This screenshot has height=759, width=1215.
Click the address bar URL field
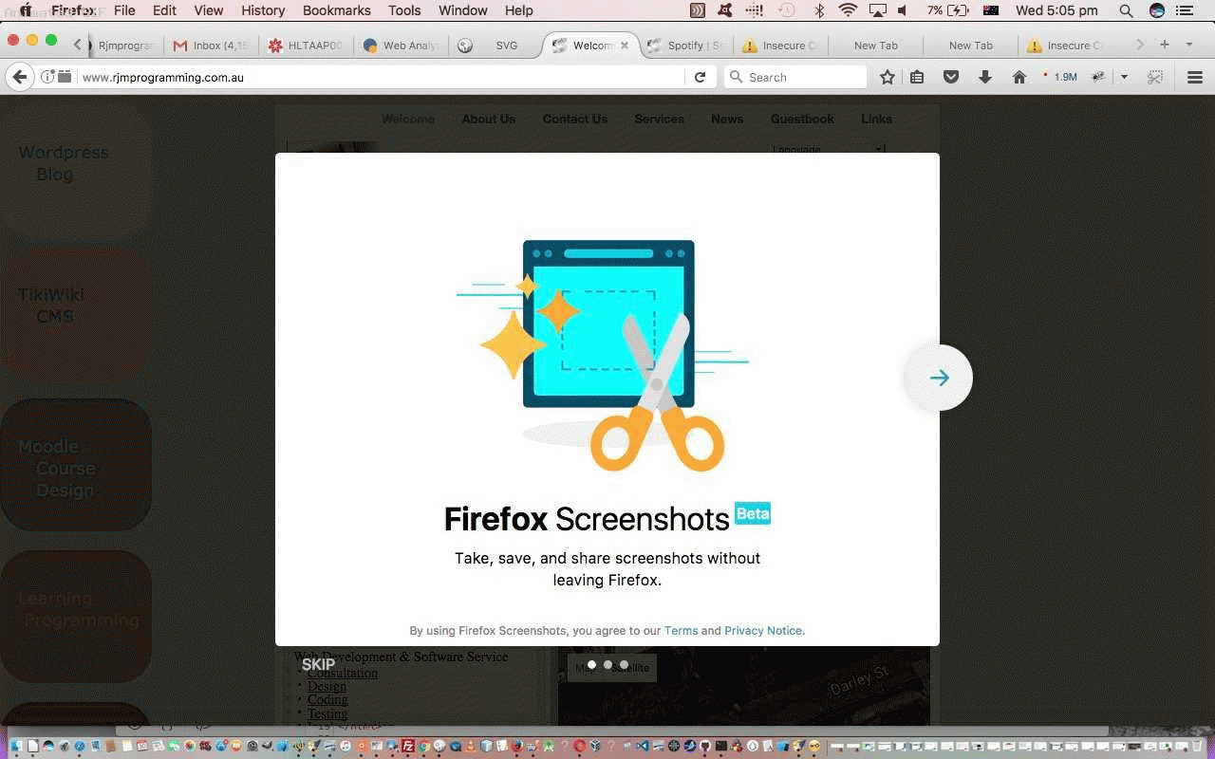pos(380,77)
